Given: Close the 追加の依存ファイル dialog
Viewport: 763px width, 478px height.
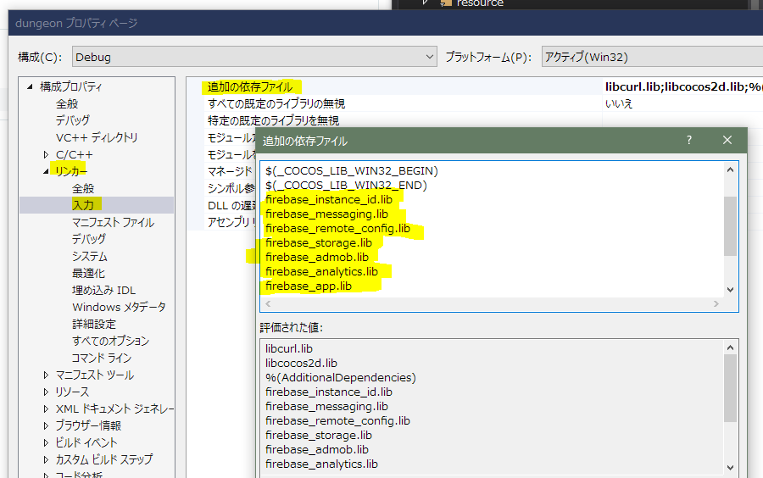Looking at the screenshot, I should pos(727,140).
